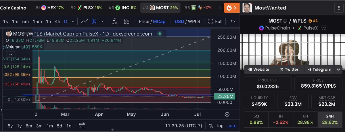Click the #2 PLSX trending token

pyautogui.click(x=87, y=8)
